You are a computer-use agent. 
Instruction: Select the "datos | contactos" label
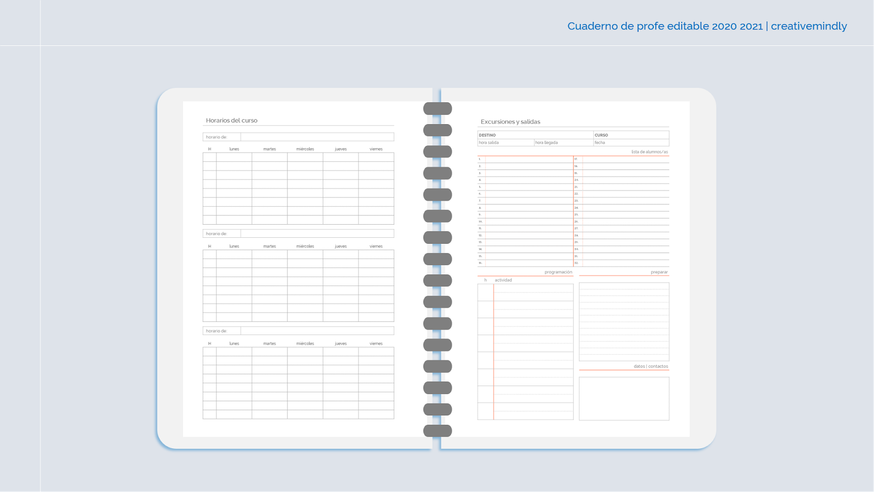coord(650,366)
